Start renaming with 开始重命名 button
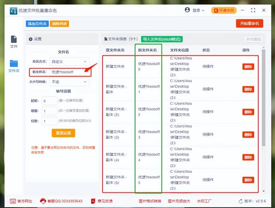This screenshot has width=275, height=208. click(249, 24)
